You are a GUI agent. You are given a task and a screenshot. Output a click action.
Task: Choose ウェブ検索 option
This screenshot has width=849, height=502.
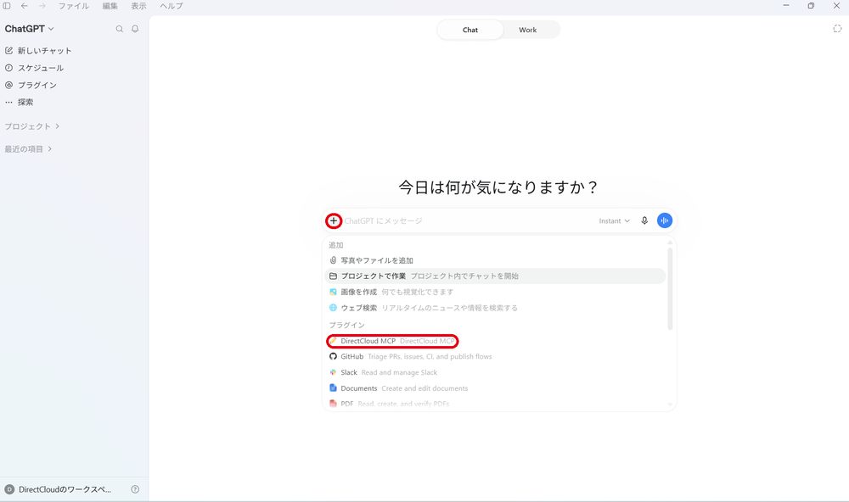click(495, 308)
